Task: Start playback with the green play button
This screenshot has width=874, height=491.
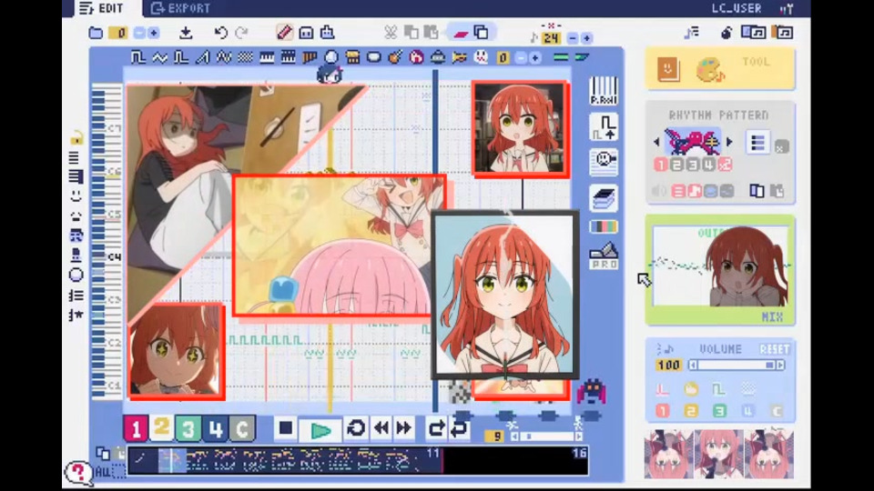Action: point(320,430)
